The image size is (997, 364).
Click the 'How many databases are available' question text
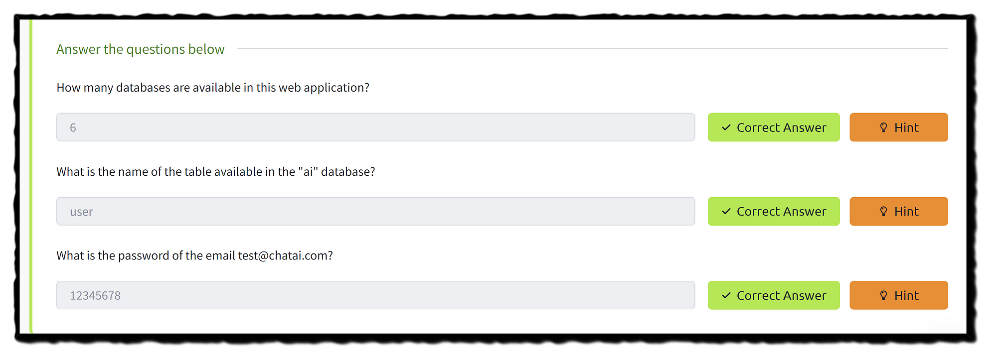click(x=213, y=88)
